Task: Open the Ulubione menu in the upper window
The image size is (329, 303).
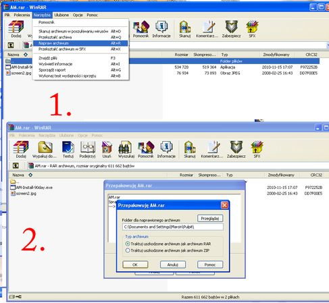Action: (61, 15)
